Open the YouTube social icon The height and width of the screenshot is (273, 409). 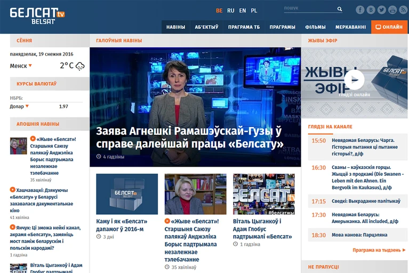click(x=392, y=10)
